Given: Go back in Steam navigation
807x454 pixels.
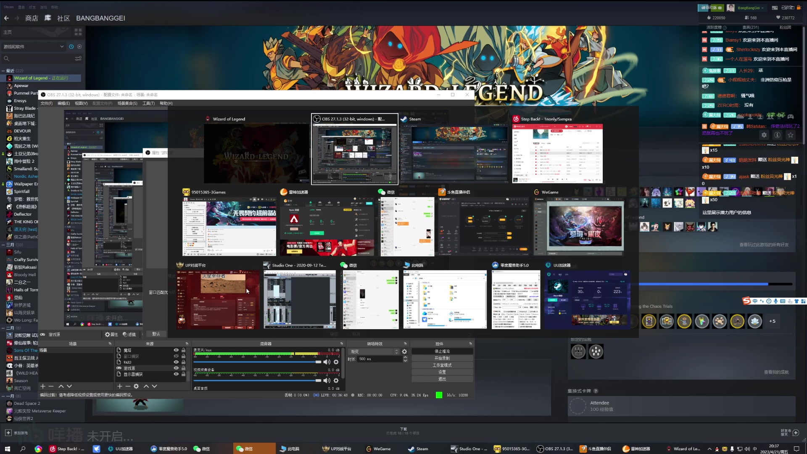Looking at the screenshot, I should (x=6, y=18).
